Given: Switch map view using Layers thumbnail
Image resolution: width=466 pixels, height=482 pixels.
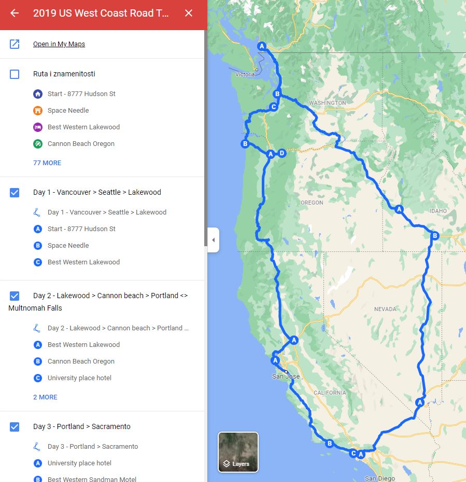Looking at the screenshot, I should pyautogui.click(x=238, y=452).
